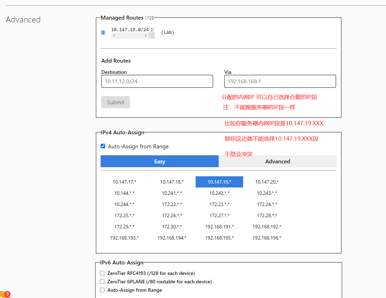386x298 pixels.
Task: Disable Auto-Assign from Range for IPv4
Action: click(x=103, y=146)
